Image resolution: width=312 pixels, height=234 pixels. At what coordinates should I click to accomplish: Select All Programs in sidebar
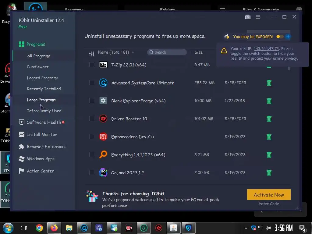pyautogui.click(x=39, y=56)
